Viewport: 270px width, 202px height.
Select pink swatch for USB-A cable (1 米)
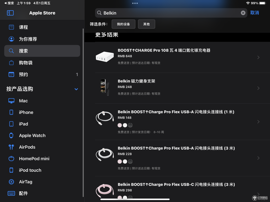[120, 125]
